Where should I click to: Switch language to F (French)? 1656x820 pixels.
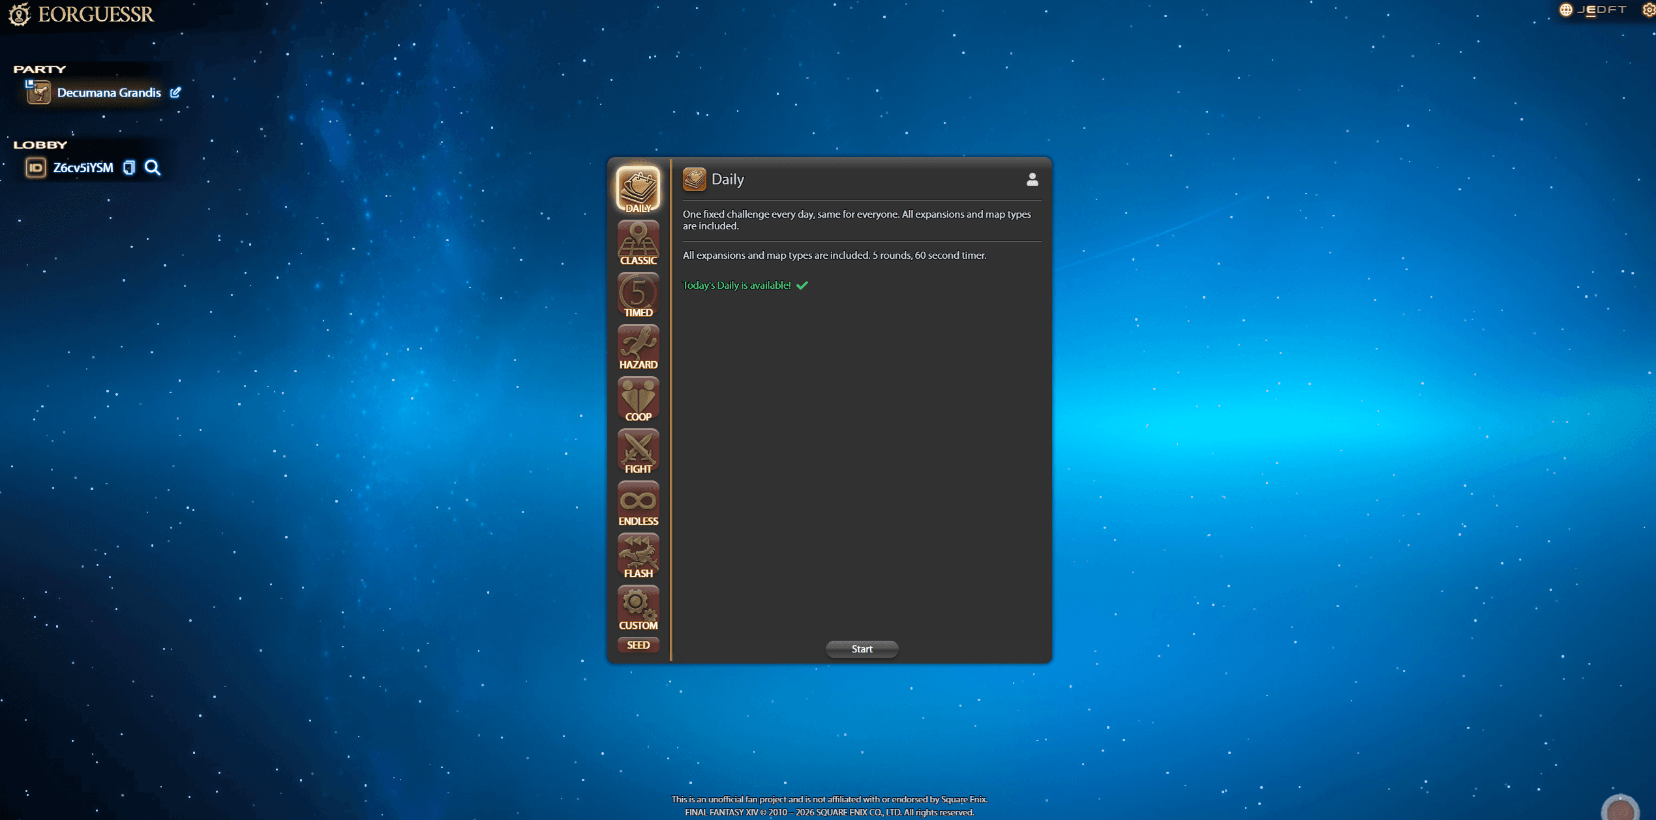[1610, 10]
